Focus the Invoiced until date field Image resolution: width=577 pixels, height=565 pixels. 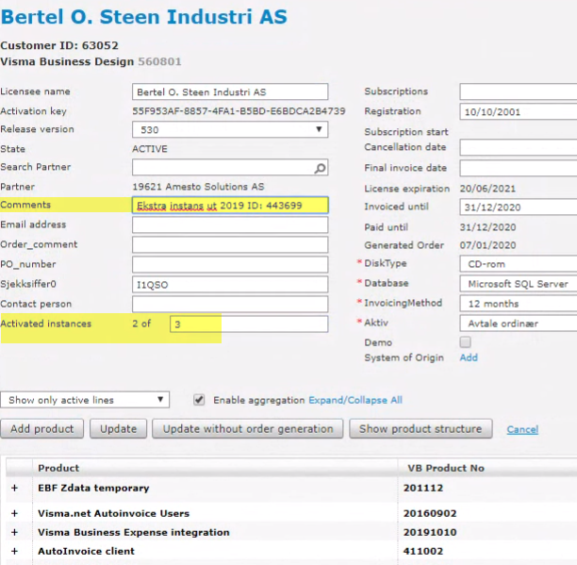[519, 207]
